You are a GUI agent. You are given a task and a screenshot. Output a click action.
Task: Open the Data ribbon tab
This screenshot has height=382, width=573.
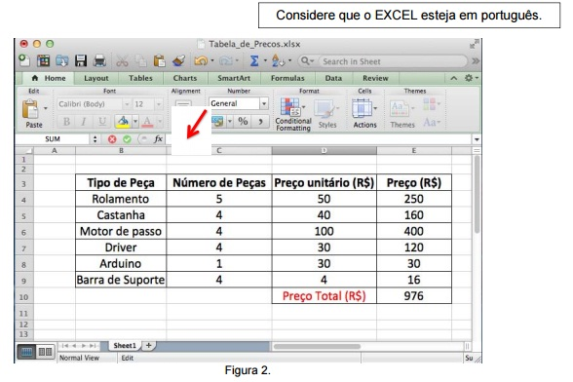[333, 78]
